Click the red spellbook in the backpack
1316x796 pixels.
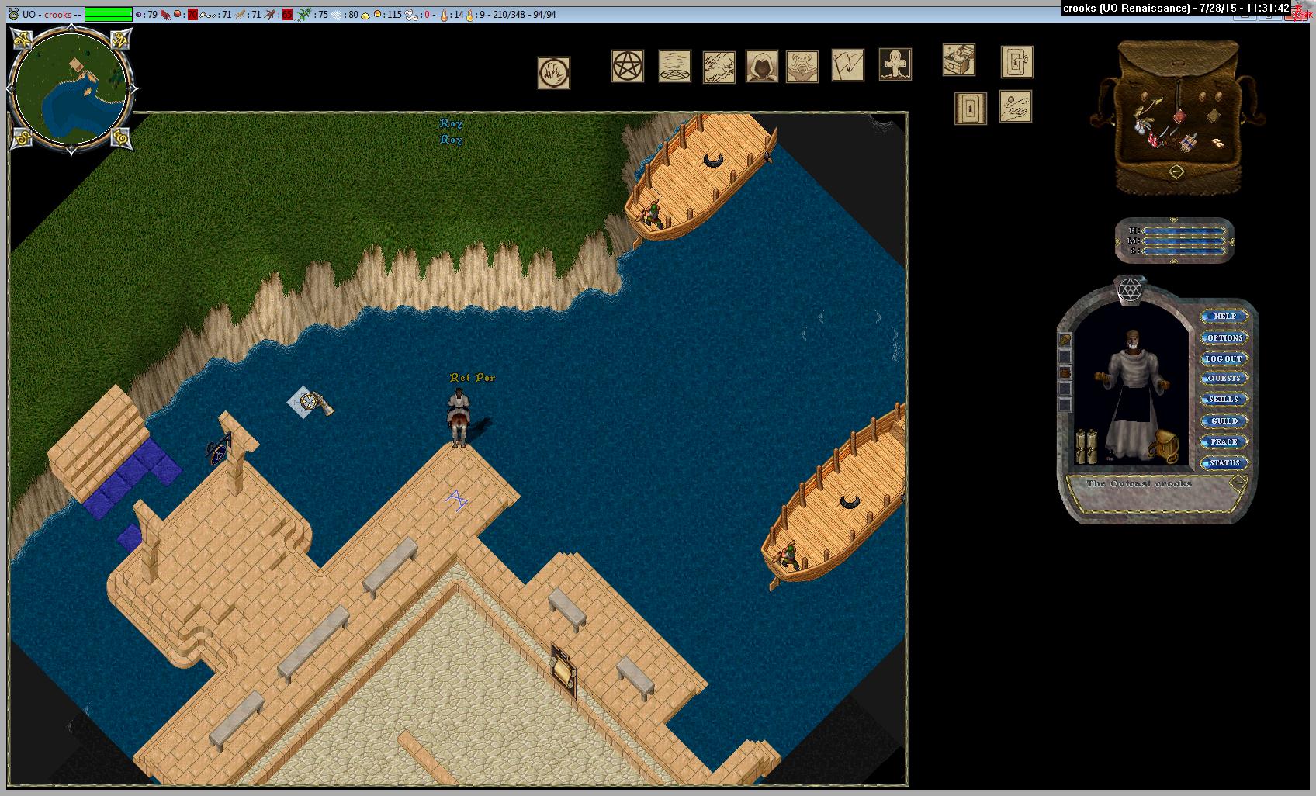[1178, 116]
